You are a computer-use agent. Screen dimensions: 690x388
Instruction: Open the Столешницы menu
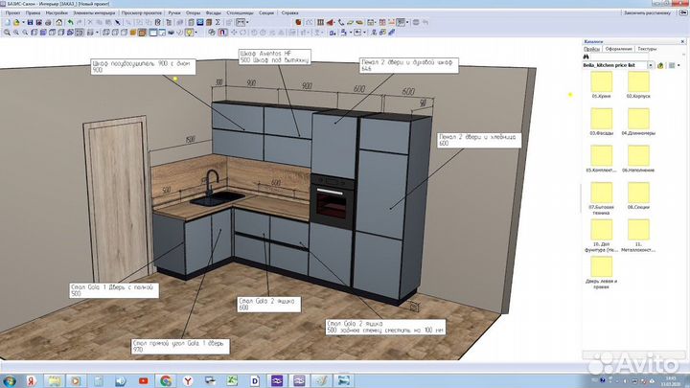pyautogui.click(x=239, y=12)
